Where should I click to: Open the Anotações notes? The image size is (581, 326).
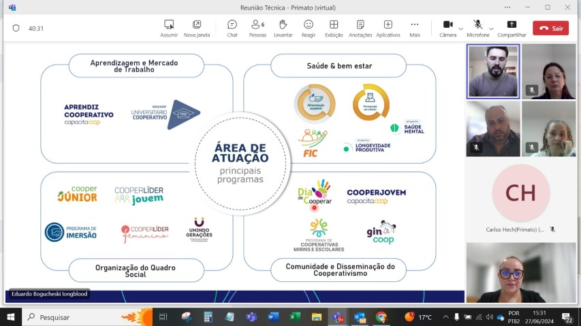pos(360,29)
